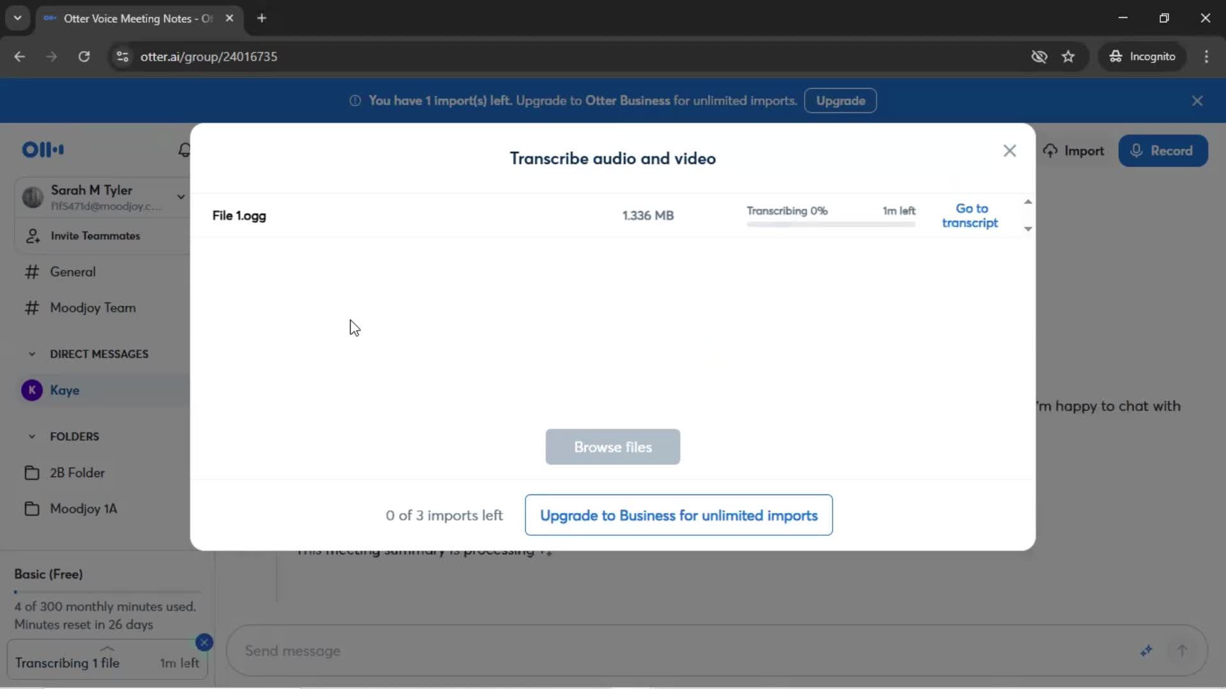Viewport: 1226px width, 689px height.
Task: Click Sarah M Tyler profile avatar
Action: 32,197
